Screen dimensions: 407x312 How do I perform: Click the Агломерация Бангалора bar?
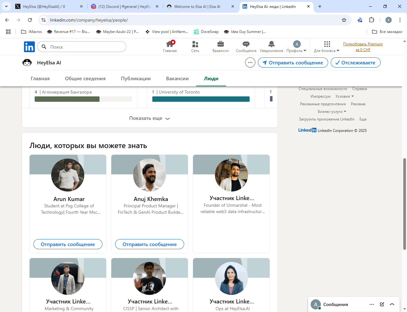(x=83, y=99)
